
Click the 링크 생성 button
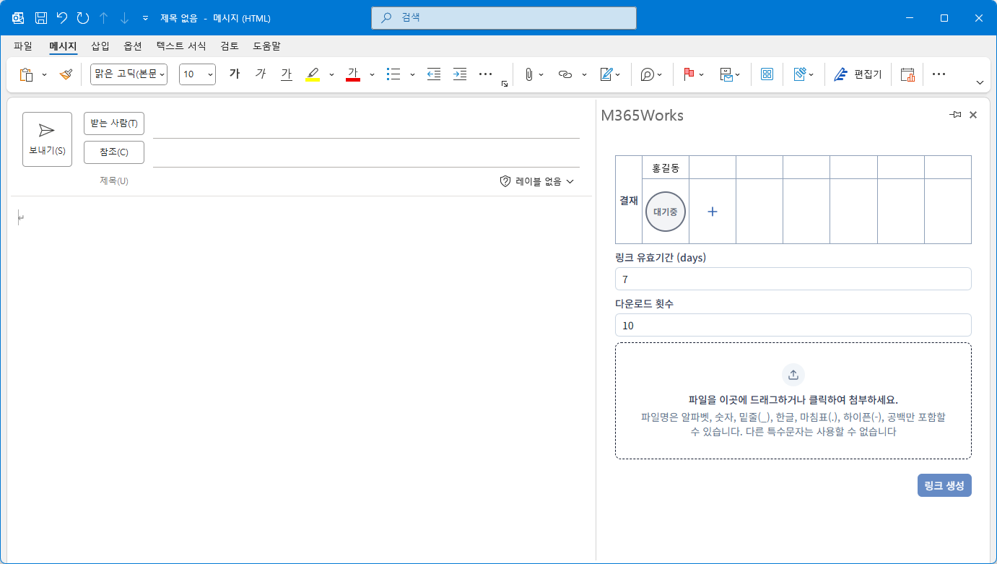944,485
